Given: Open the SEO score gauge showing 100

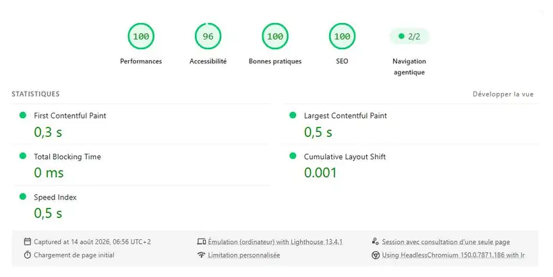Looking at the screenshot, I should [342, 36].
